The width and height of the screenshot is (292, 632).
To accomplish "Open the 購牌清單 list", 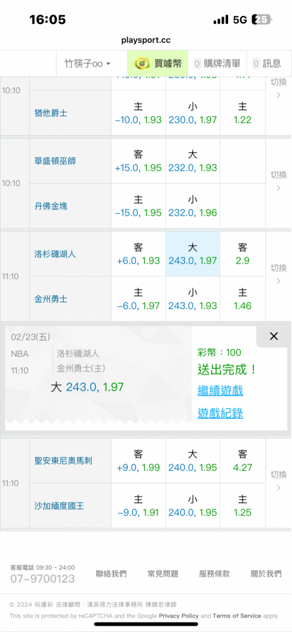I will tap(217, 63).
